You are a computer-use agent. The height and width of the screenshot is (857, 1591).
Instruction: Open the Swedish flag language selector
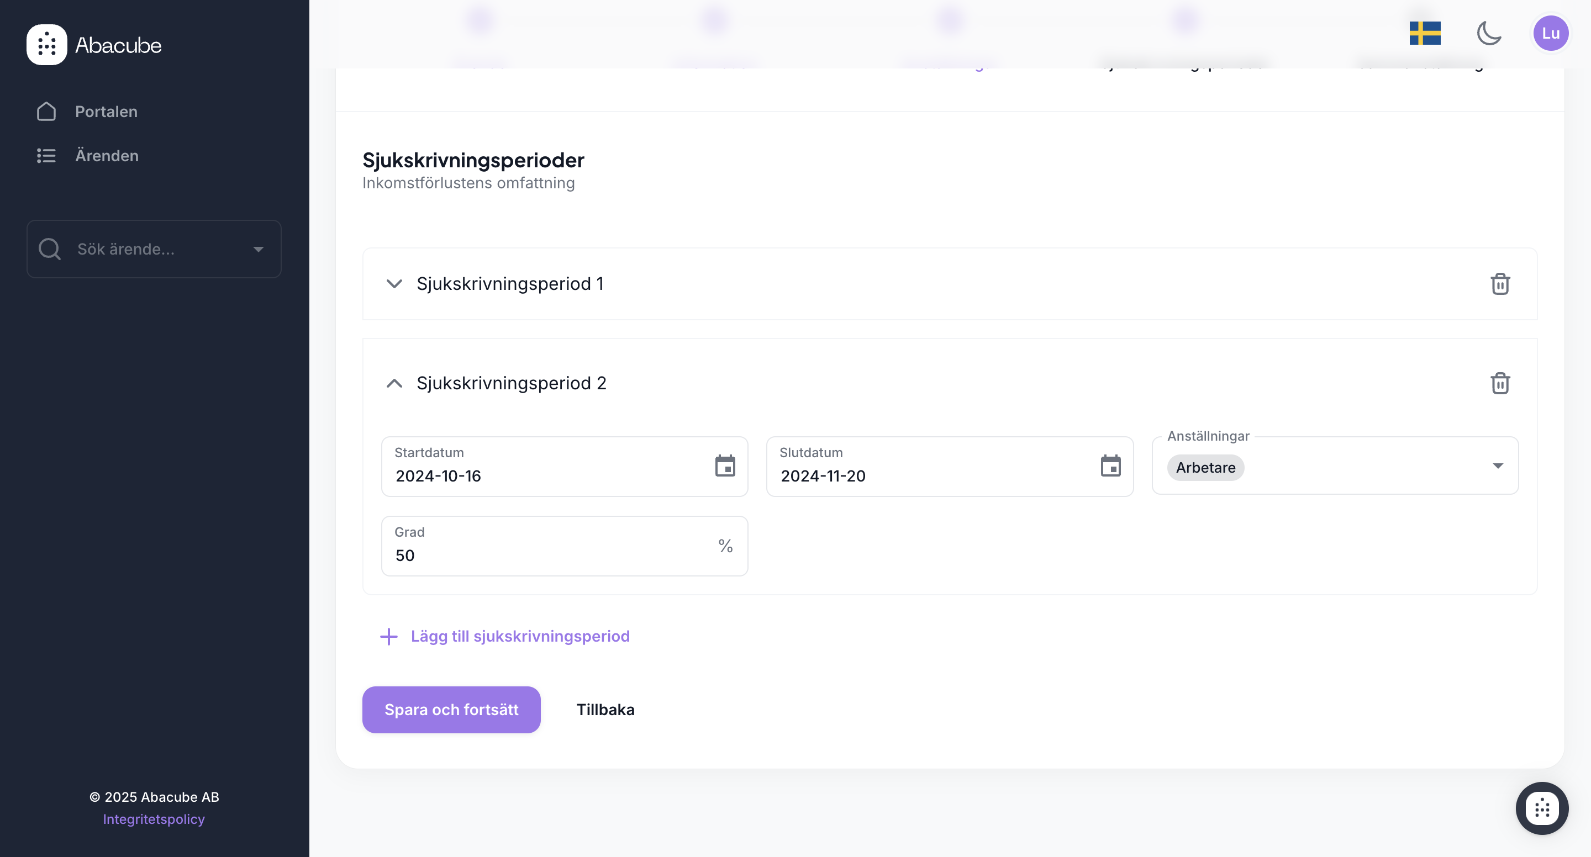click(1424, 33)
